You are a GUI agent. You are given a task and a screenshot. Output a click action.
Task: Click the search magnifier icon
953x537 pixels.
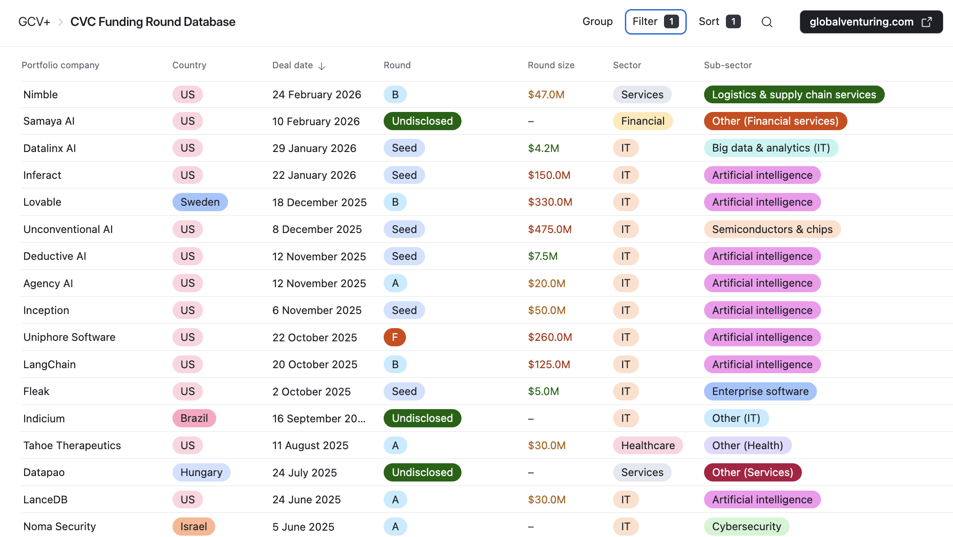(767, 22)
